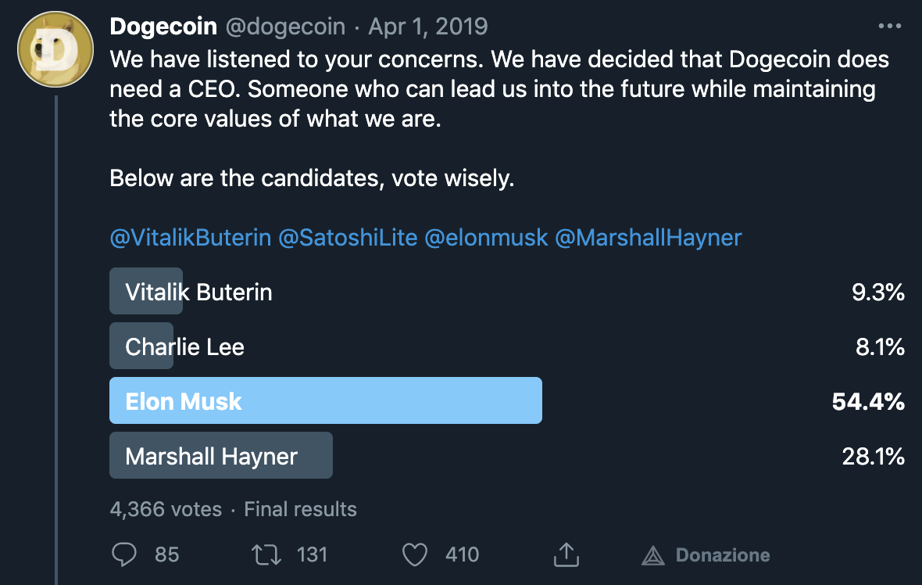Select the Vitalik Buterin poll option
Viewport: 922px width, 585px height.
[198, 292]
